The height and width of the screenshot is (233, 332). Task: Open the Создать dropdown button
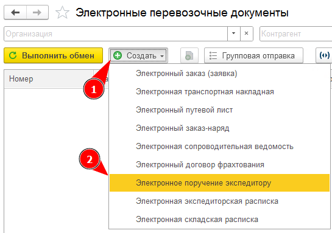[138, 55]
